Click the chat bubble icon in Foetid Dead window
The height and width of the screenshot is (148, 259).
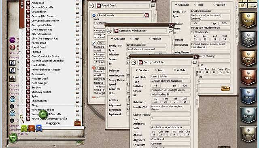[x=153, y=6]
